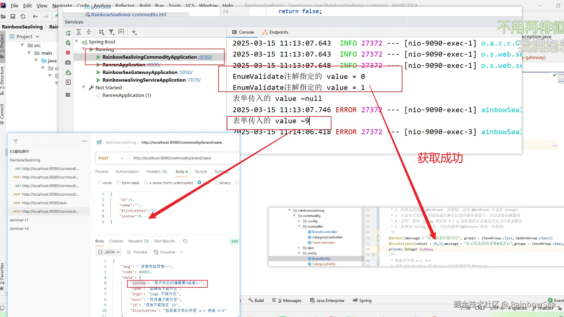
Task: Select the form-data body type radio button
Action: click(x=118, y=182)
